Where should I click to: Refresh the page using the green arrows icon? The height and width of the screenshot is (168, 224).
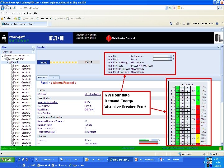click(x=170, y=8)
